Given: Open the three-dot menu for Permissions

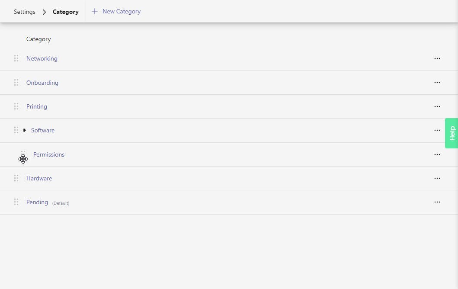Looking at the screenshot, I should click(x=437, y=154).
